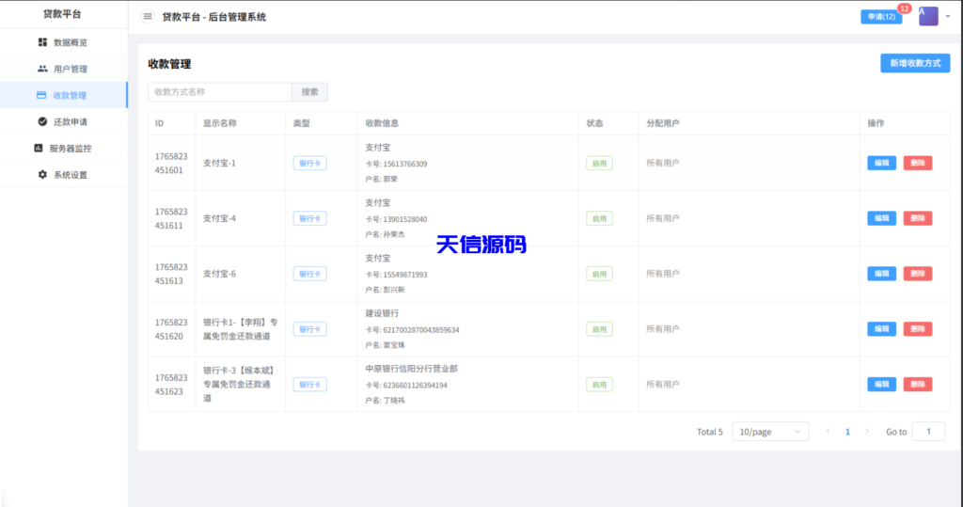Viewport: 963px width, 507px height.
Task: Click card number 13901528040
Action: [404, 219]
